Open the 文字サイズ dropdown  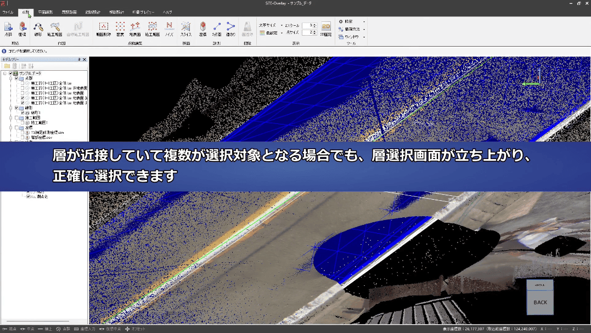282,25
